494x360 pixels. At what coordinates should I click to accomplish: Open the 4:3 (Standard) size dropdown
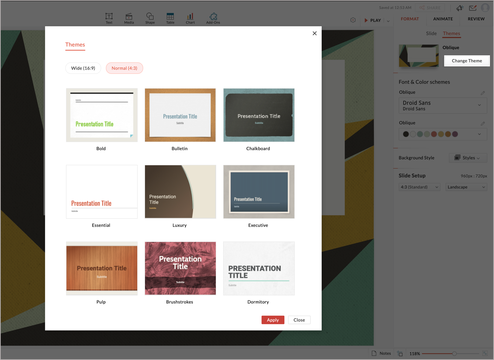[x=419, y=187]
